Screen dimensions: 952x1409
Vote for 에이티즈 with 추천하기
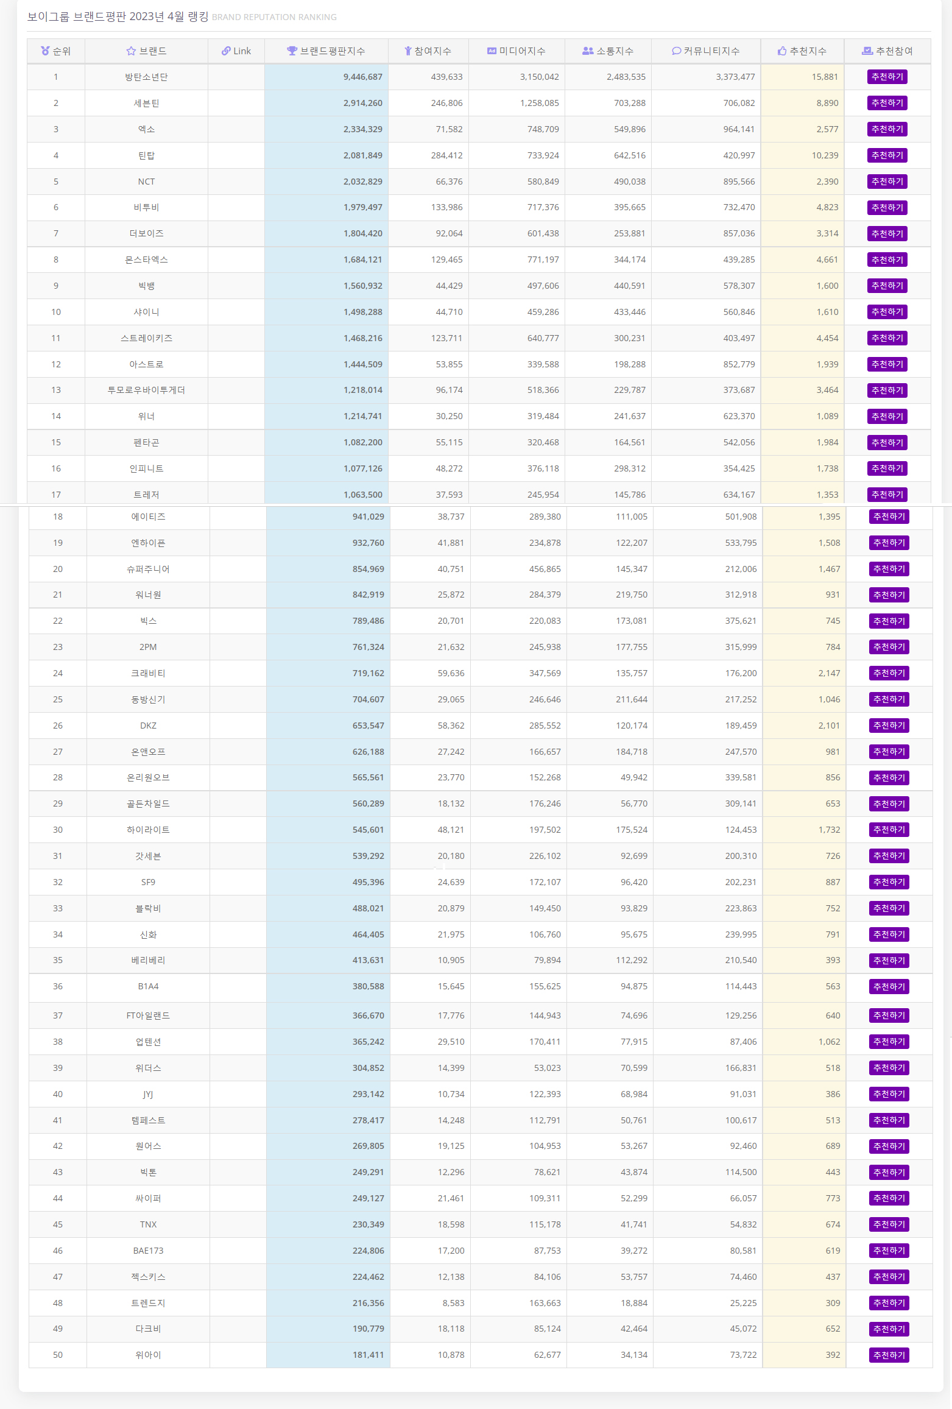point(889,517)
